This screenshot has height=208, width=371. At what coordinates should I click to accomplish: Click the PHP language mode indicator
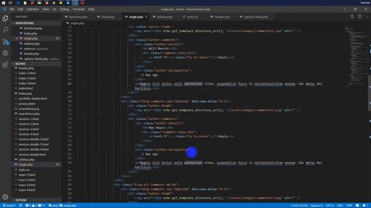(x=349, y=206)
